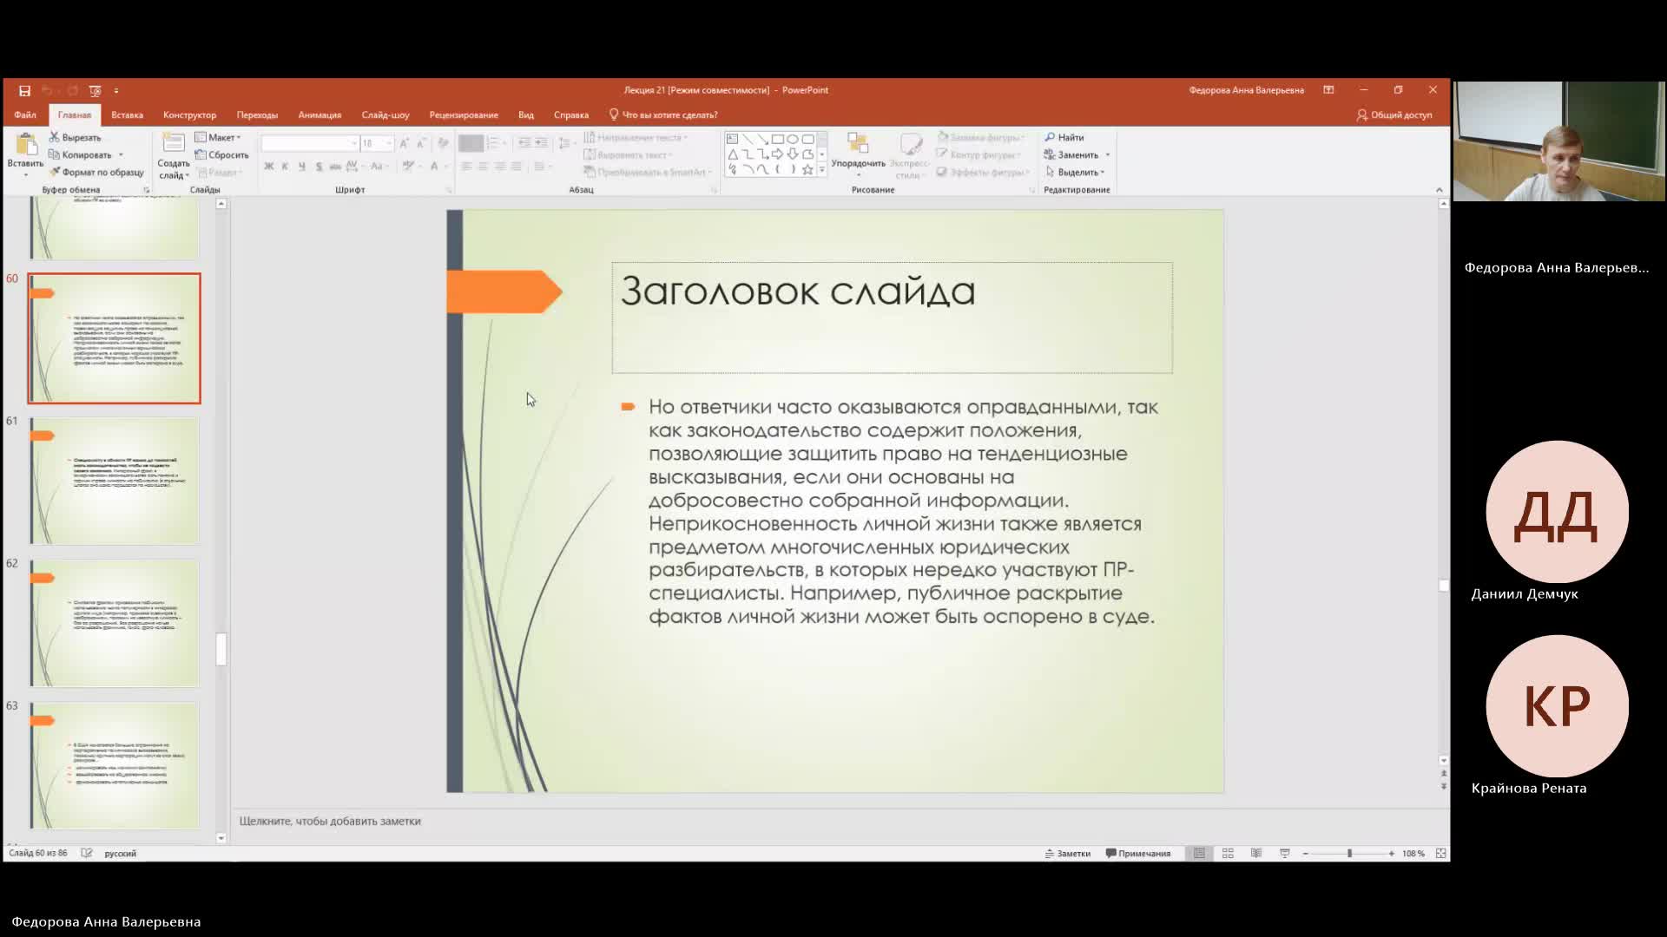The height and width of the screenshot is (937, 1667).
Task: Start slideshow from beginning via quick access icon
Action: (x=95, y=90)
